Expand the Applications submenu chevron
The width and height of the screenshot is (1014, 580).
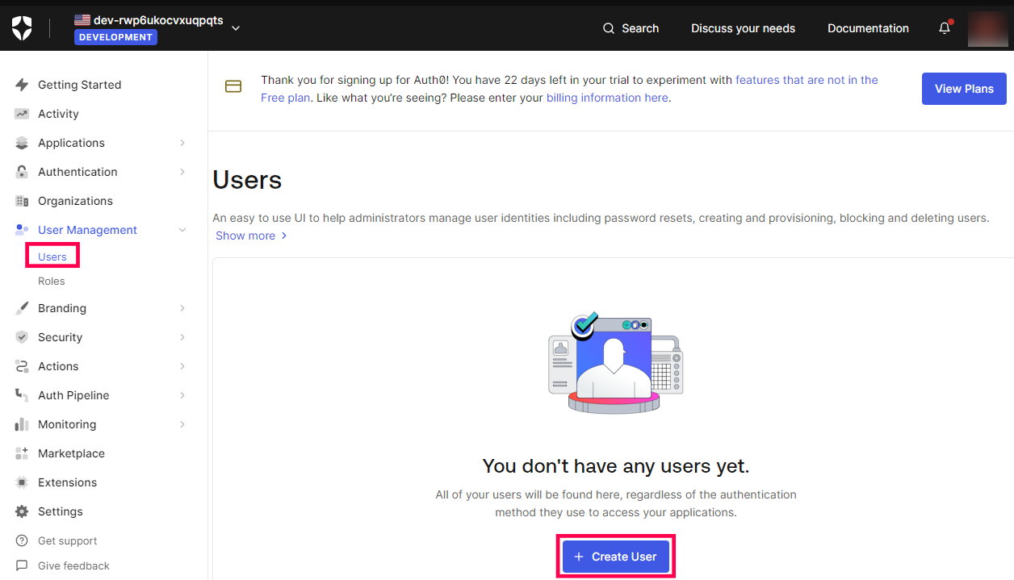(182, 143)
